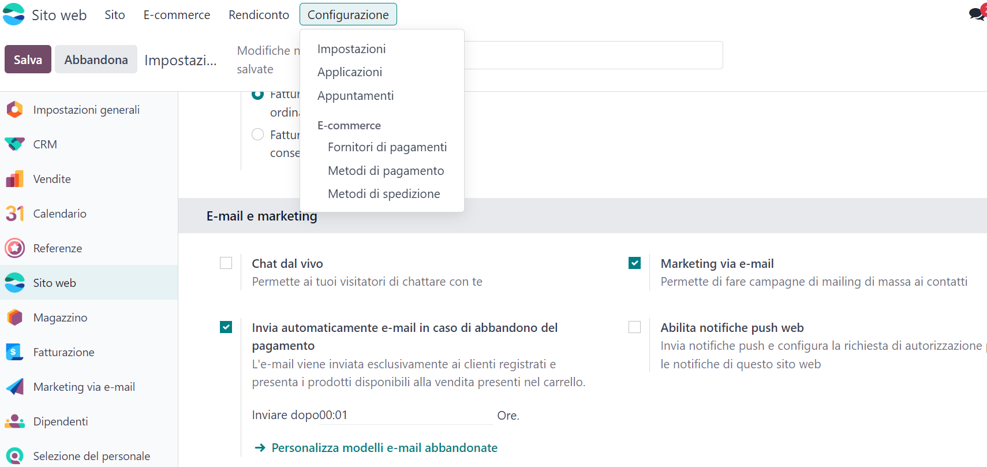Select the Dipendenti people icon

point(14,421)
